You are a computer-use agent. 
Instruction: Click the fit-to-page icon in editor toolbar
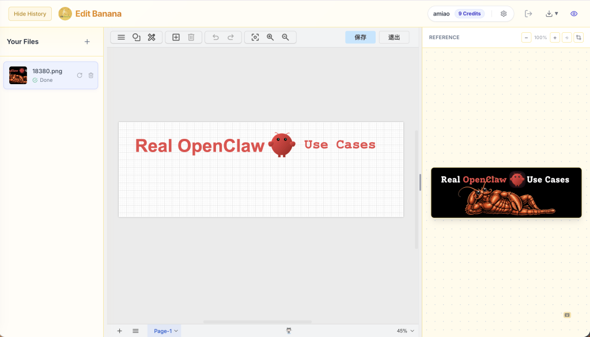pyautogui.click(x=255, y=37)
